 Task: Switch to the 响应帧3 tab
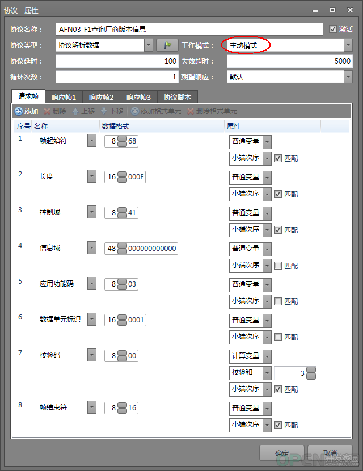click(138, 98)
